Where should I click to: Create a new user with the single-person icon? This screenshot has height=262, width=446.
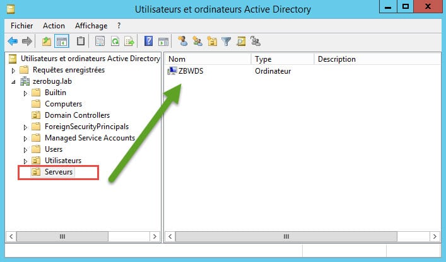click(182, 41)
